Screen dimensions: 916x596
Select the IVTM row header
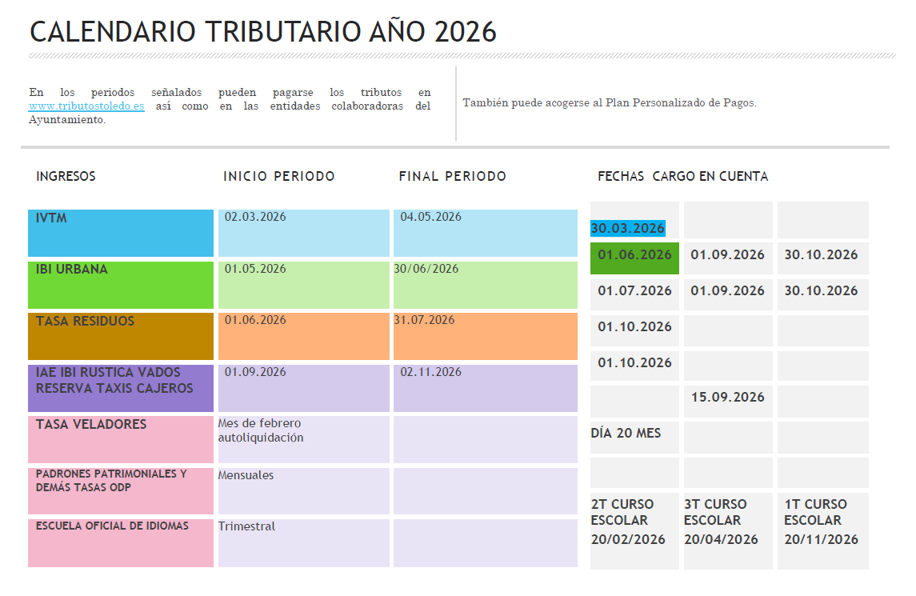[x=120, y=233]
